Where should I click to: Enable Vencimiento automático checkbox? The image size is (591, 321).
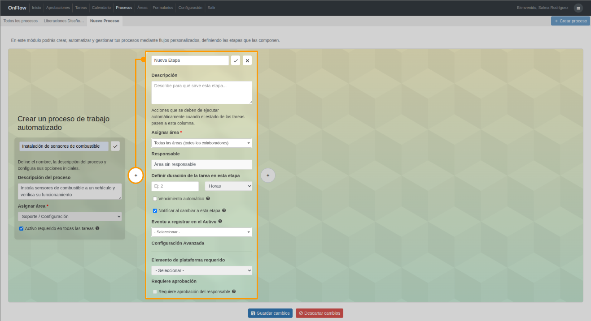pos(155,198)
